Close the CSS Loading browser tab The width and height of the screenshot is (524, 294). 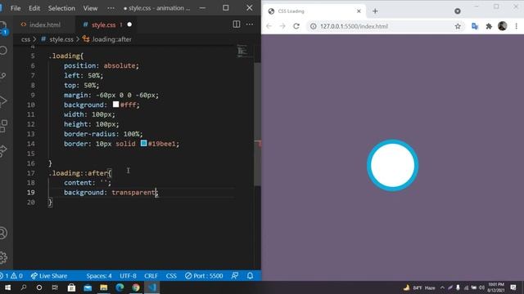coord(359,11)
